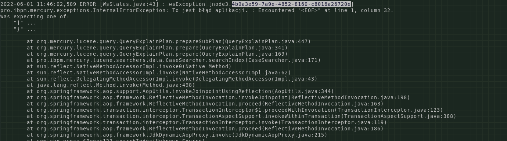Click the AopUtils.invokeJoinpointUsingReflection stack line
Screen dimensions: 507x141
[x=180, y=91]
